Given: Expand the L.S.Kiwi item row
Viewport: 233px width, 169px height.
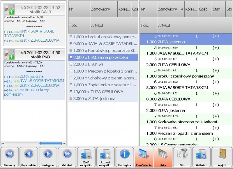Looking at the screenshot, I should pyautogui.click(x=71, y=64).
